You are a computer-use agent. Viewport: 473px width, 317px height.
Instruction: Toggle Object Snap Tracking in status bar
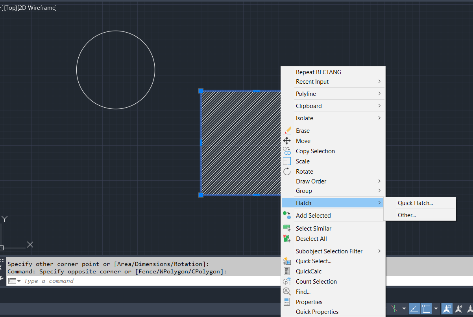[414, 309]
